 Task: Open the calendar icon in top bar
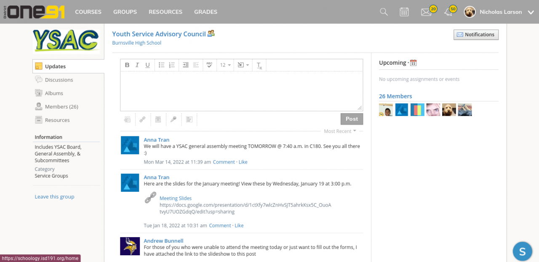[404, 12]
